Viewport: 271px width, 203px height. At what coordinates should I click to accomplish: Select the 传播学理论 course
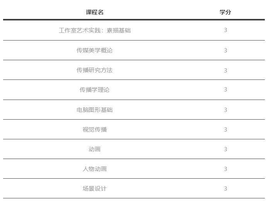95,90
